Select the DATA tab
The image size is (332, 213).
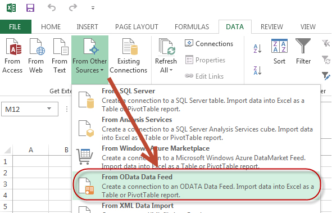pos(235,26)
